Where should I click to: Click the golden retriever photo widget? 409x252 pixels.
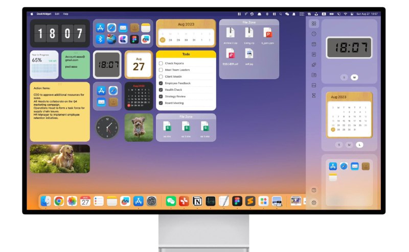point(60,159)
